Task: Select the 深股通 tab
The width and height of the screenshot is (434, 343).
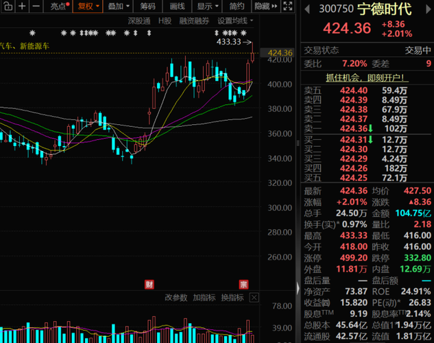Action: click(139, 21)
